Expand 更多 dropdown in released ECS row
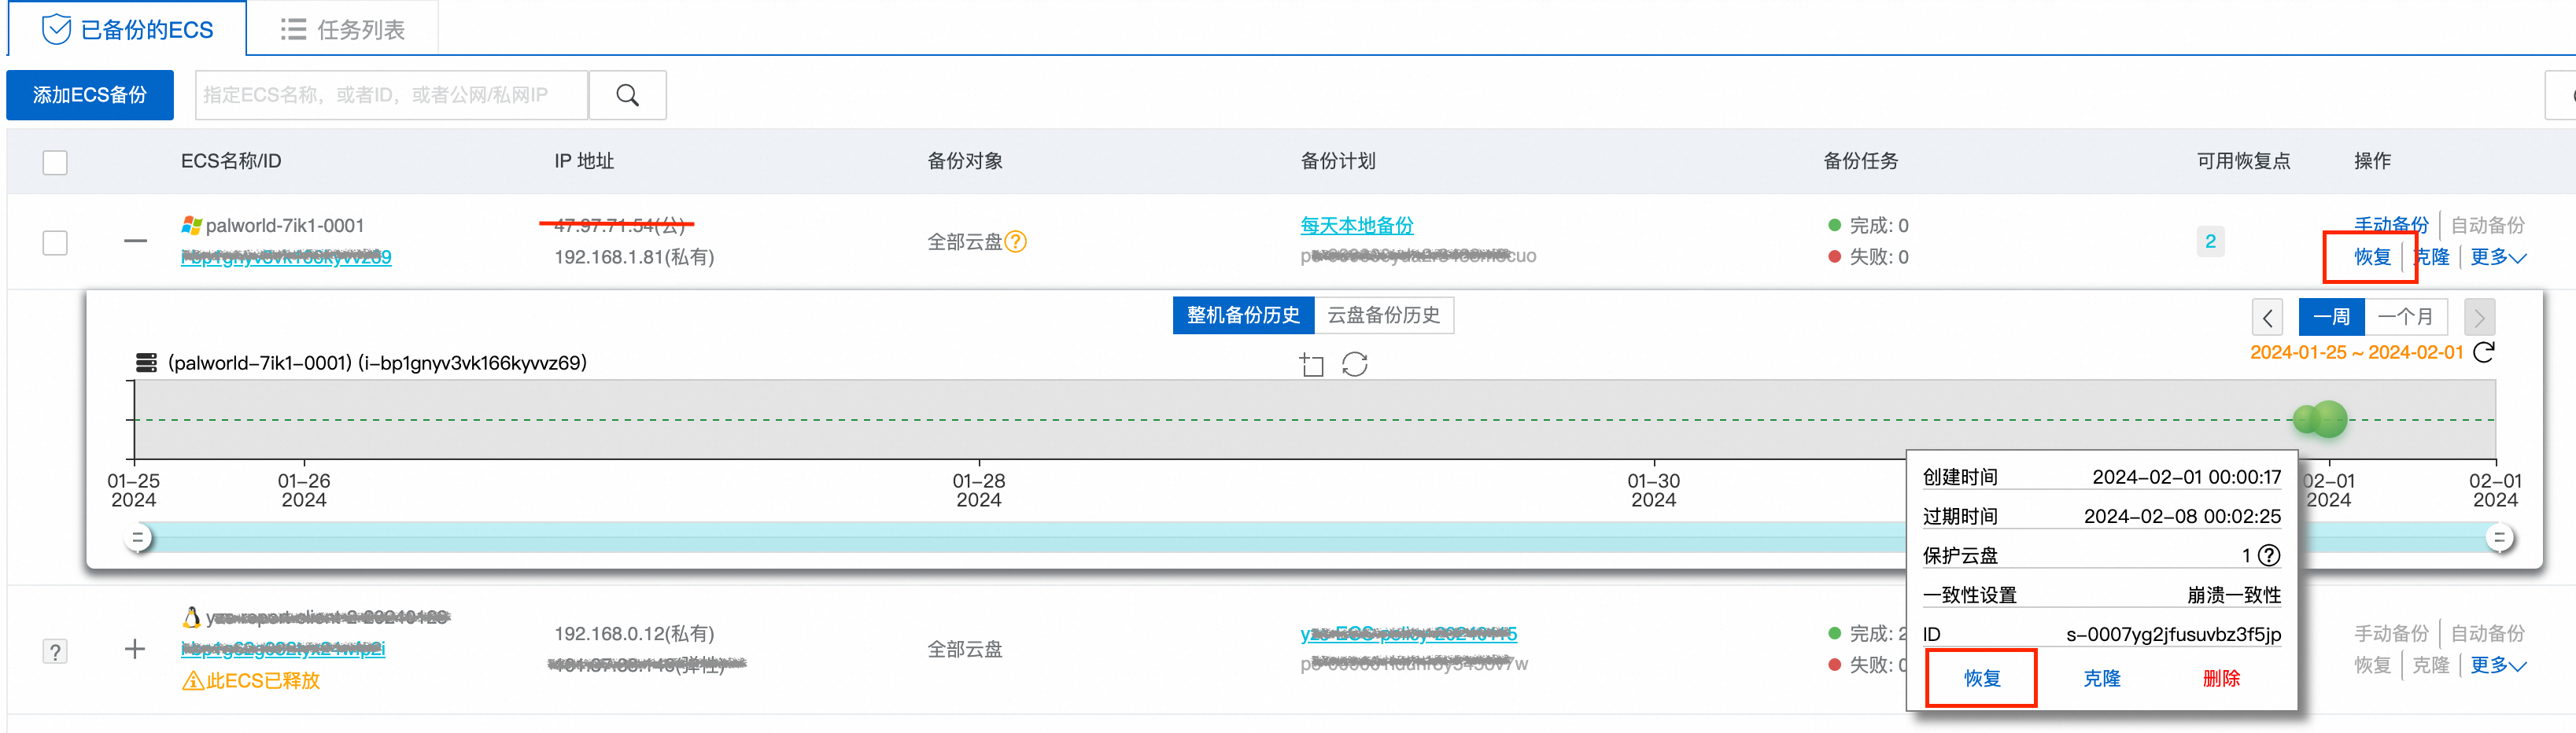2576x733 pixels. [x=2498, y=665]
